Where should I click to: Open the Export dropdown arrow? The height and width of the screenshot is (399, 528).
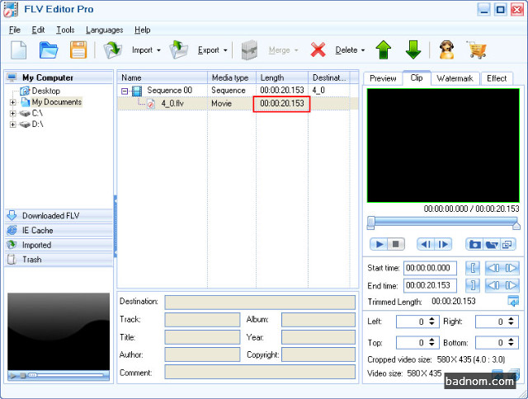click(225, 50)
